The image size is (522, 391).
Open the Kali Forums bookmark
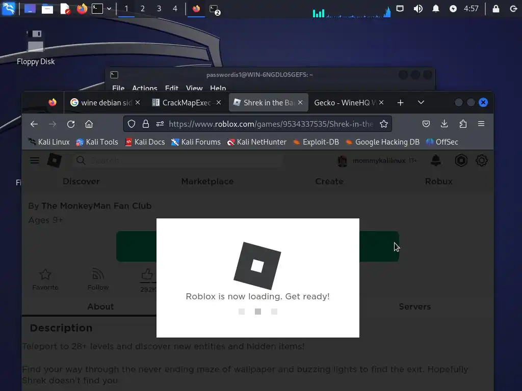coord(196,142)
